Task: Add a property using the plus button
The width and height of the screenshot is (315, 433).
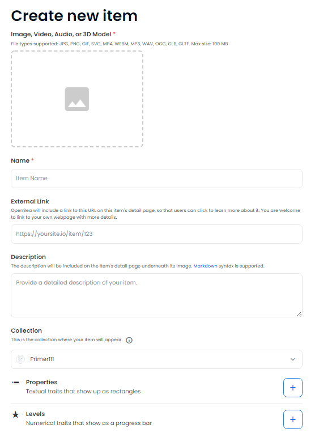Action: point(293,388)
